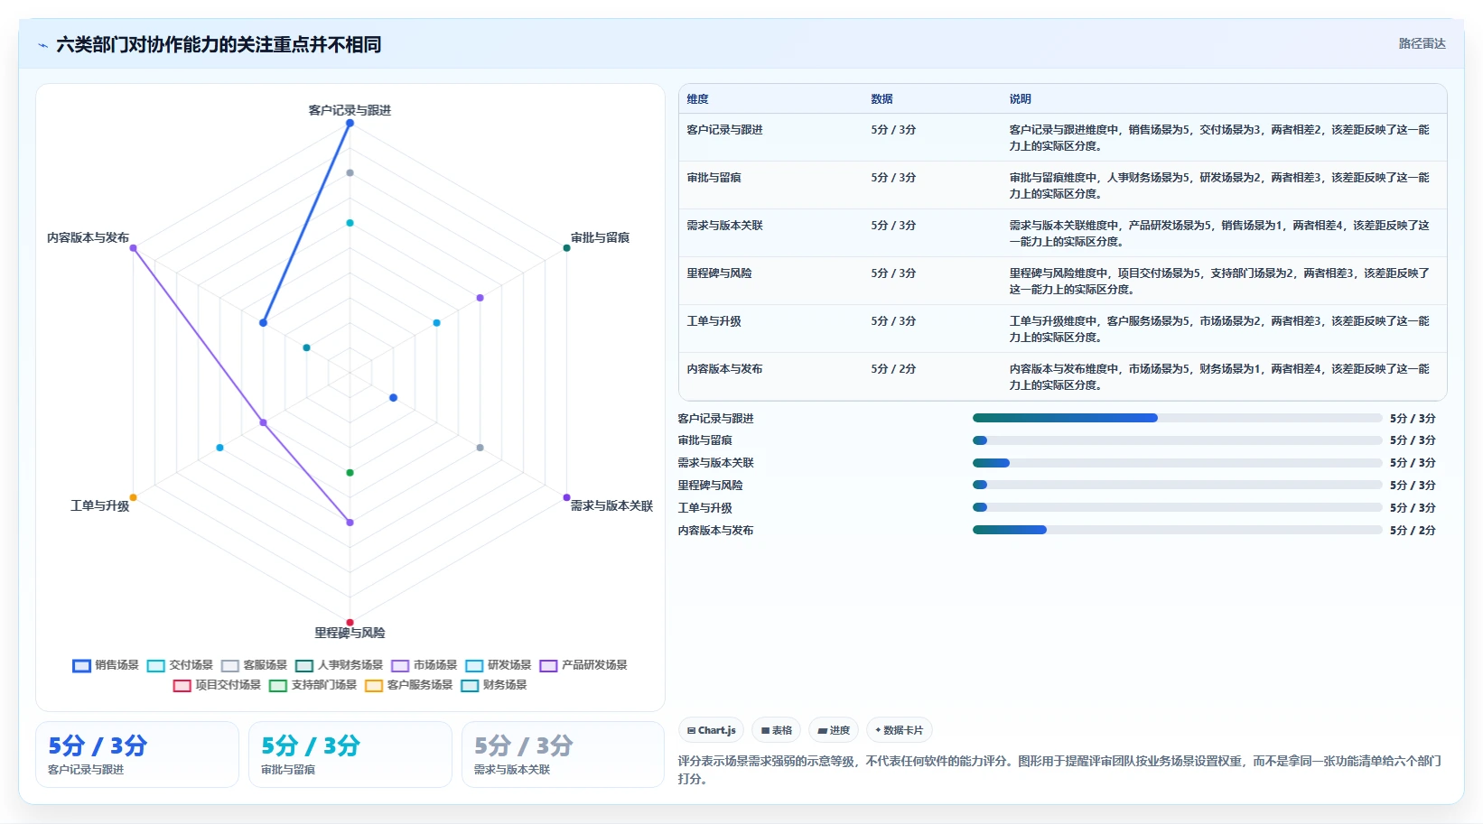
Task: Click the top blue radar point at 客户记录与跟进
Action: [x=350, y=123]
